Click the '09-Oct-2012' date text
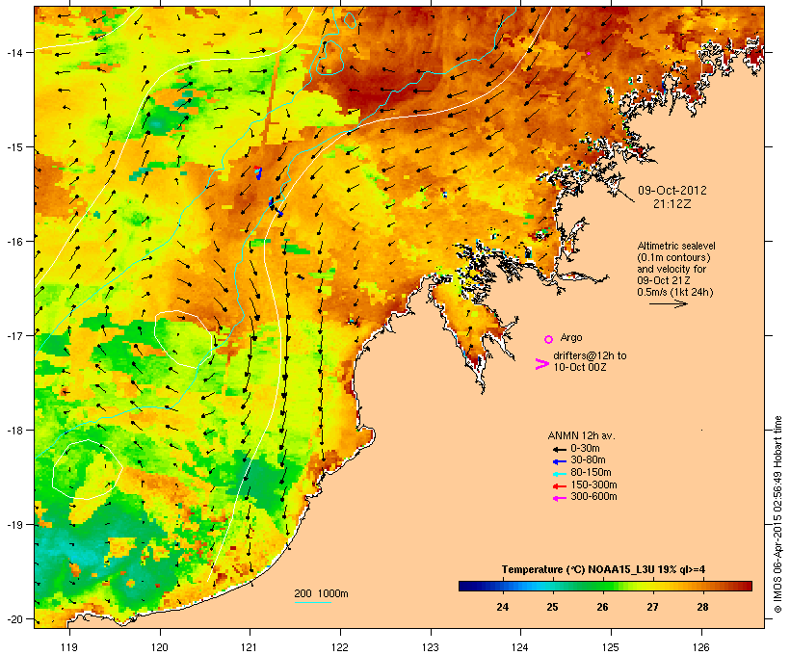Screen dimensions: 790x655 pos(672,191)
